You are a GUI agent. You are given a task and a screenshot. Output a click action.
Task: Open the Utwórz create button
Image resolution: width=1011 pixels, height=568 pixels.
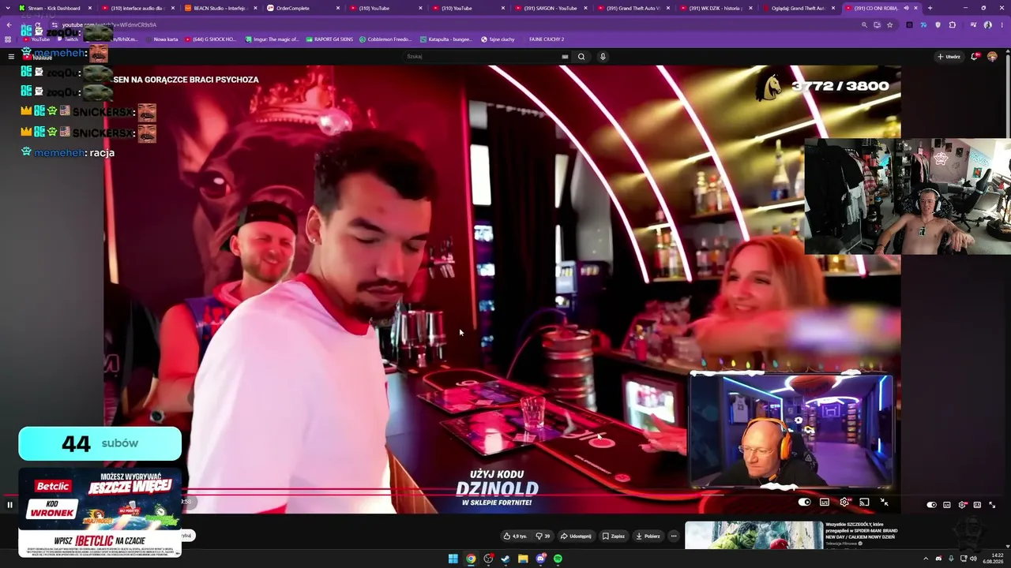tap(949, 57)
